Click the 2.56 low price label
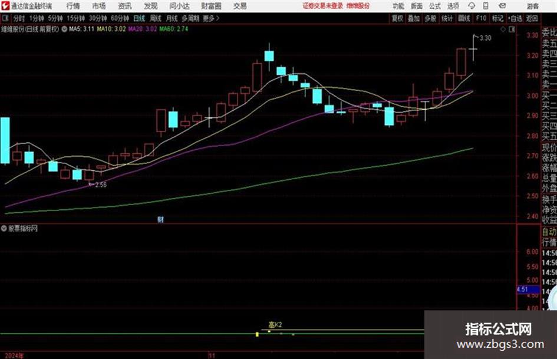 point(101,185)
